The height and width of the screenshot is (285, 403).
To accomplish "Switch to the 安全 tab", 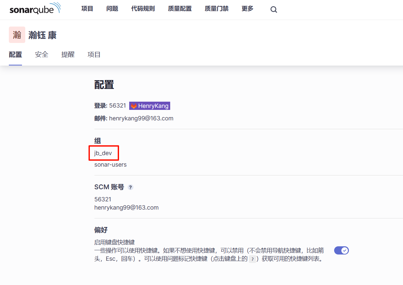I will 42,55.
